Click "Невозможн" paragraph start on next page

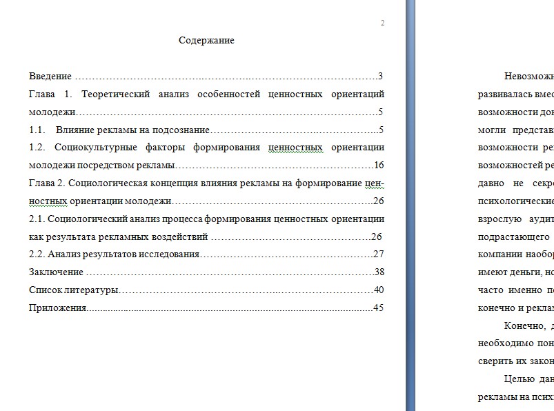click(529, 76)
